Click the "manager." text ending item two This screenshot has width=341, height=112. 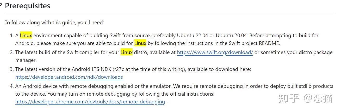[x=26, y=60]
